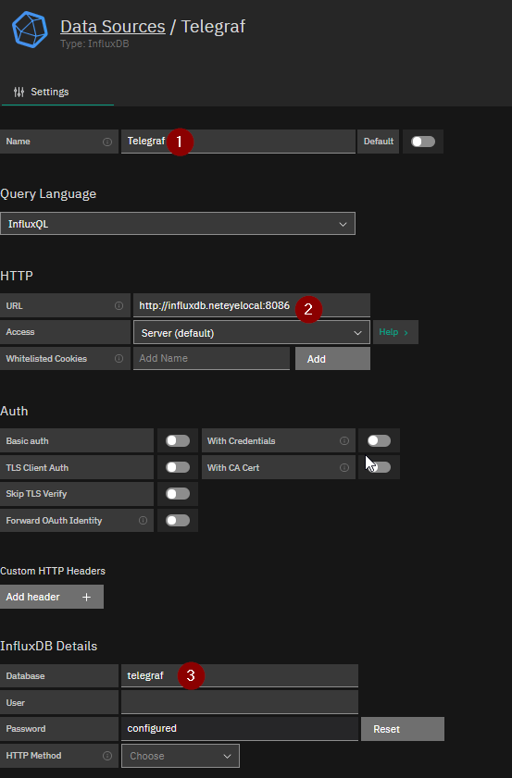Click the Add header button
512x778 pixels.
click(x=52, y=597)
